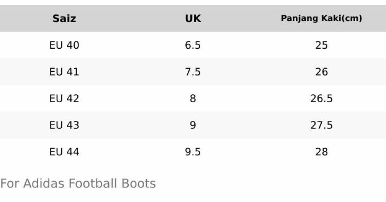Click UK size 6.5 cell
Image resolution: width=386 pixels, height=202 pixels.
(x=193, y=45)
